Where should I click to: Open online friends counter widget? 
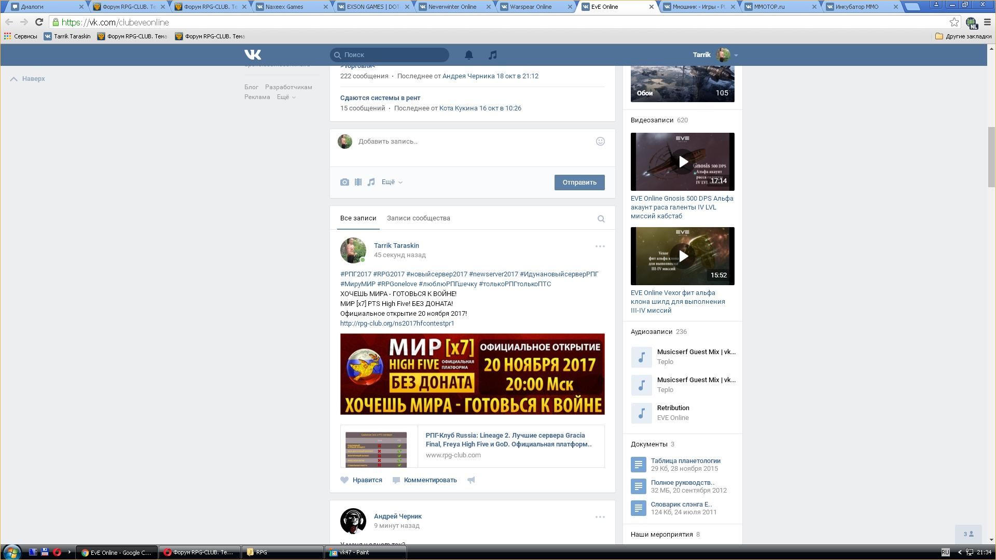[x=968, y=534]
